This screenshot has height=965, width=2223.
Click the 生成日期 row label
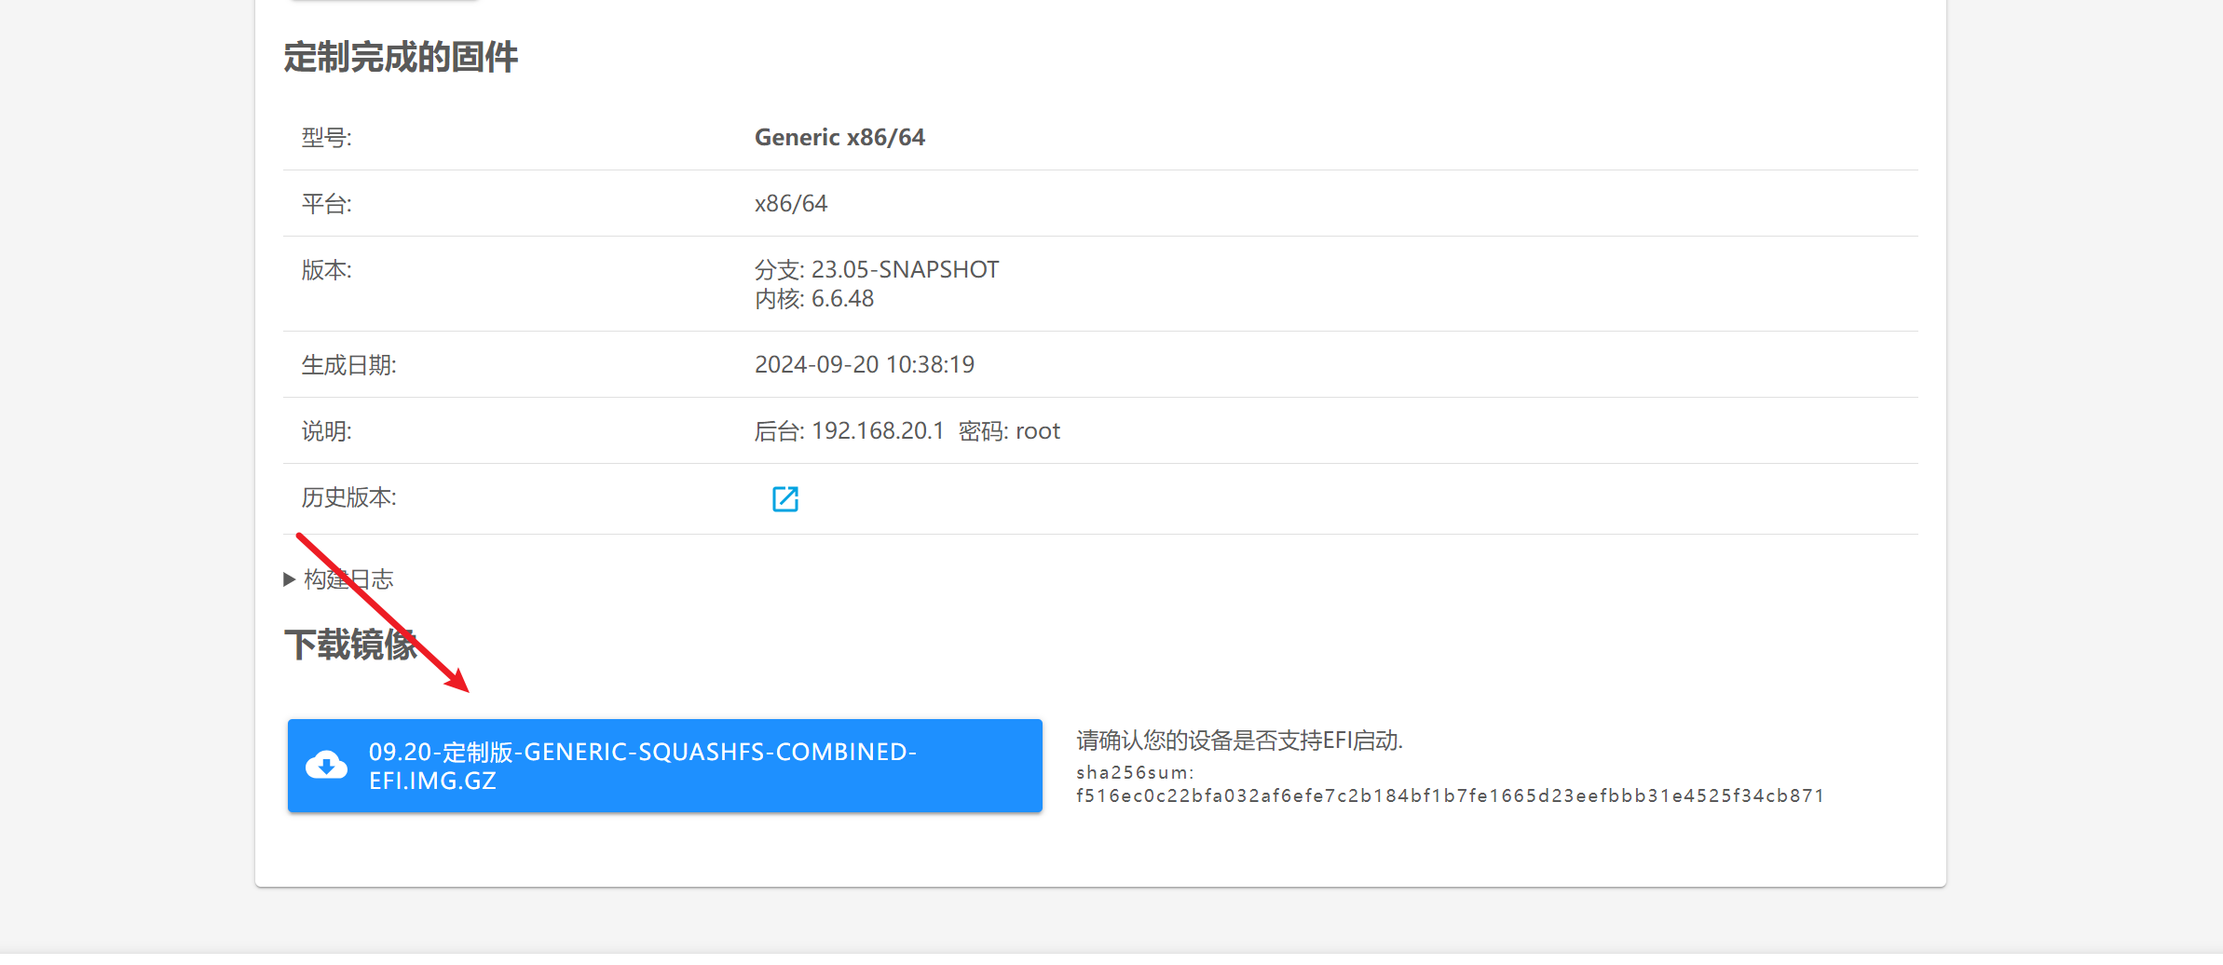pyautogui.click(x=348, y=365)
